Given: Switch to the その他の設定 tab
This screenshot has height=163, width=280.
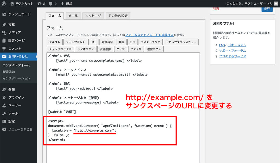Looking at the screenshot, I should pos(118,16).
